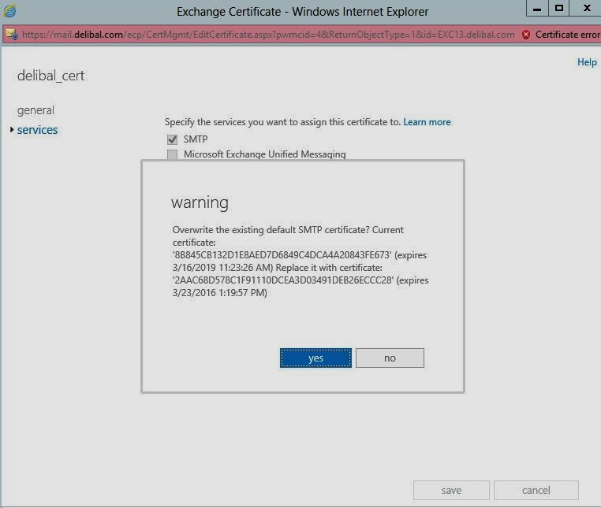Image resolution: width=601 pixels, height=508 pixels.
Task: Click the Internet Explorer icon in title bar
Action: pos(9,12)
